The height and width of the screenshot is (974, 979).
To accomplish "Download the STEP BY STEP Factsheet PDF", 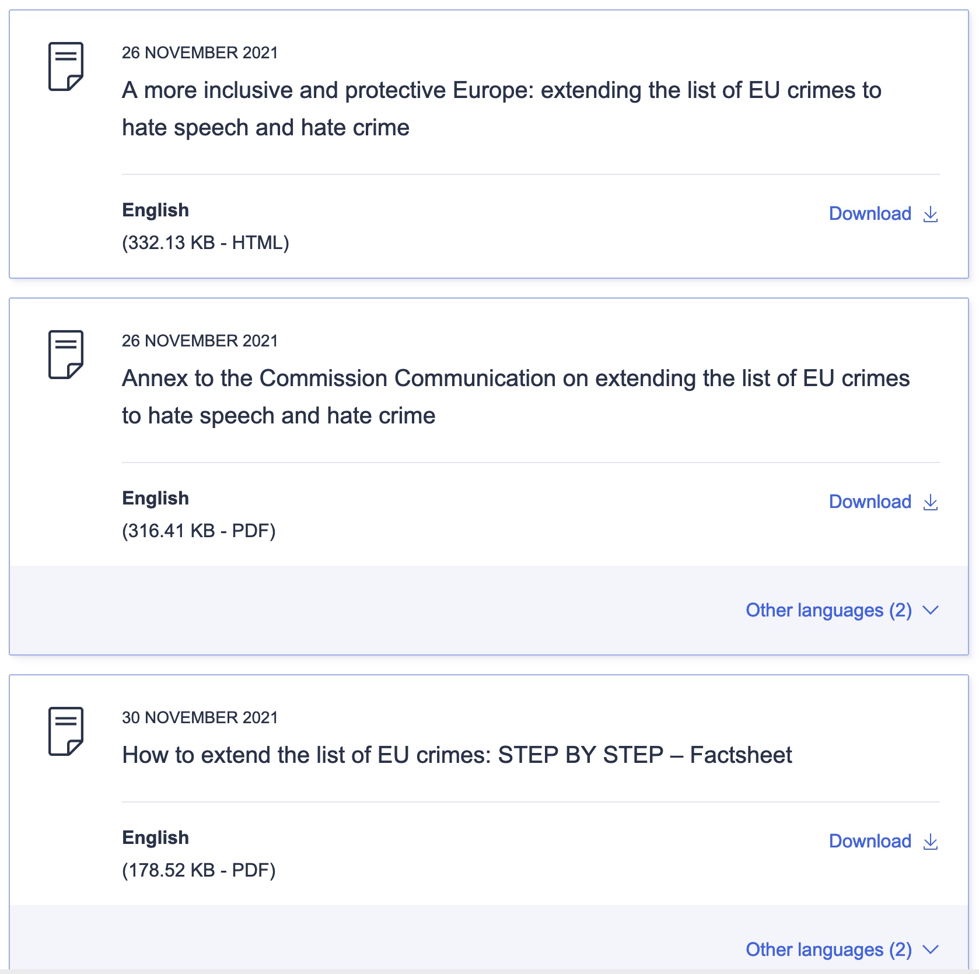I will (x=870, y=842).
